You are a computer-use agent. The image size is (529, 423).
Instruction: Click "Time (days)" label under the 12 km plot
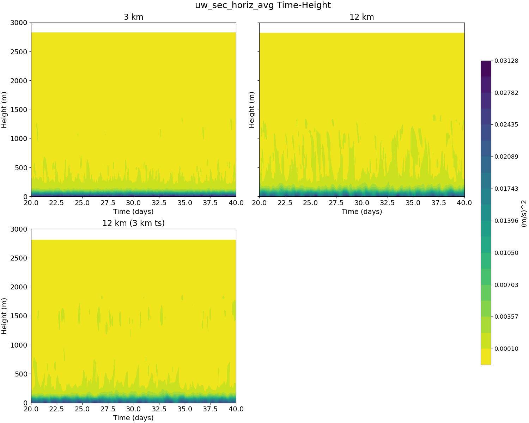point(361,211)
